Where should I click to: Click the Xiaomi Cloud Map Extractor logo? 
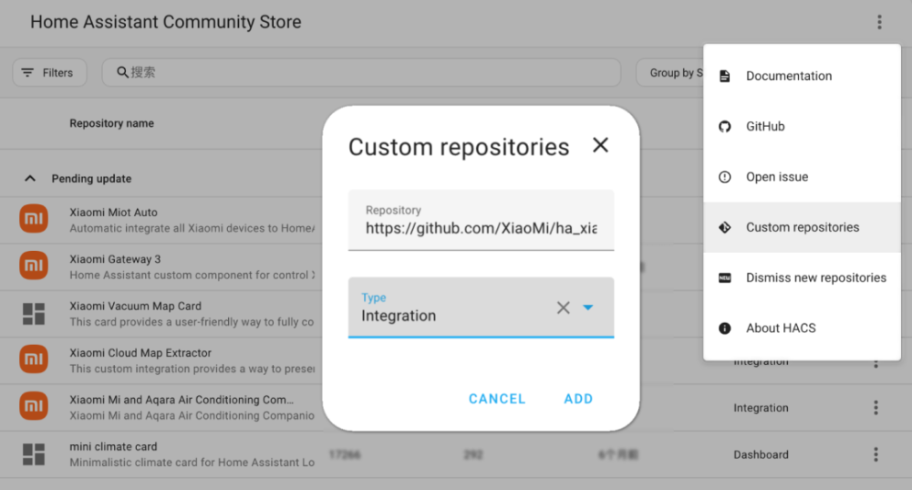point(34,360)
